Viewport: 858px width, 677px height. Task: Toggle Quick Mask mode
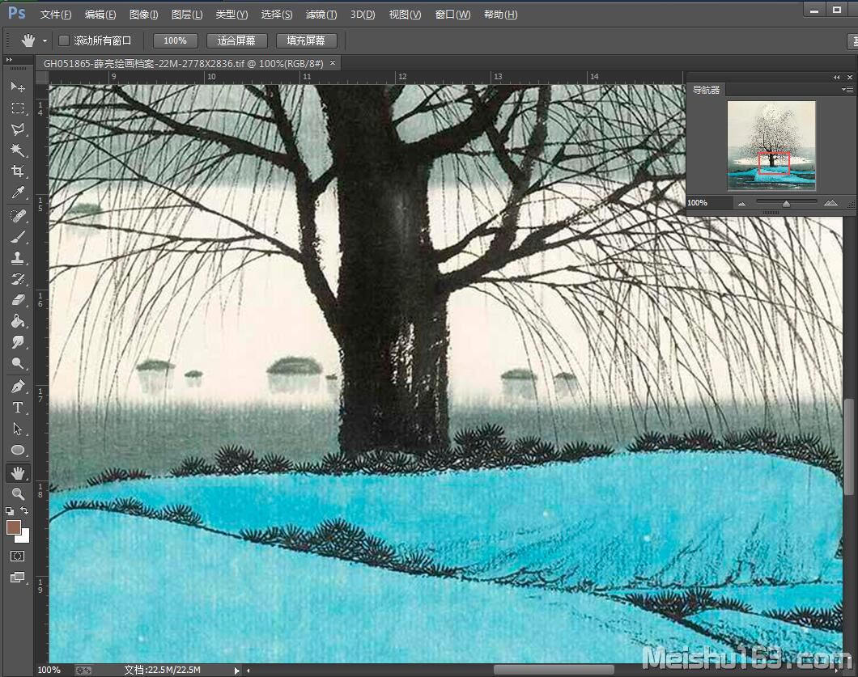click(18, 556)
